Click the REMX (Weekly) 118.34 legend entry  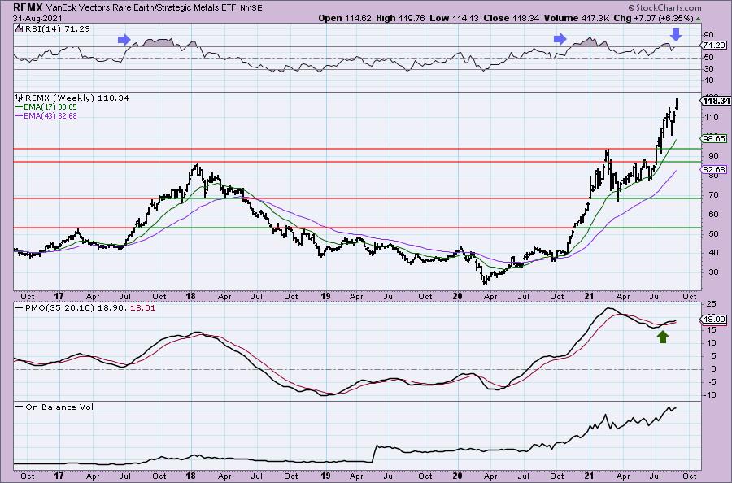point(76,98)
